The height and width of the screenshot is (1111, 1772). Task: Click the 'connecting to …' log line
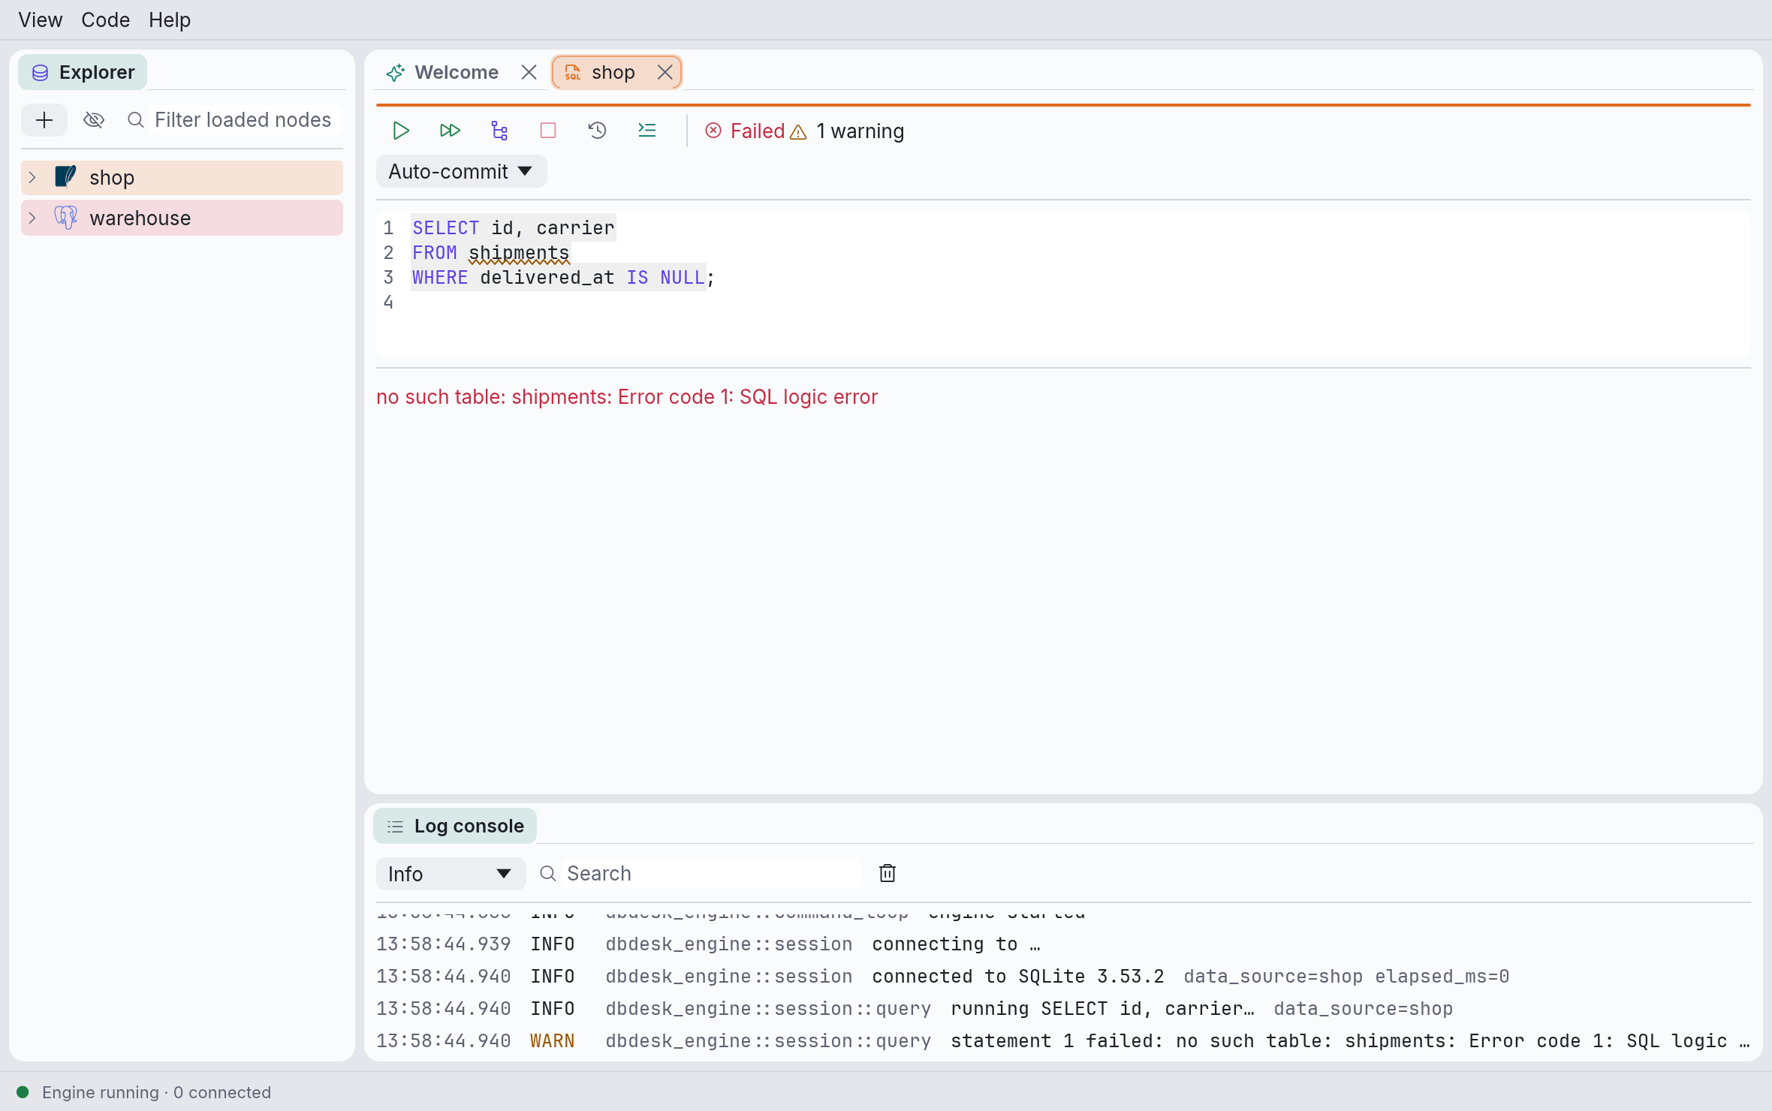[1063, 944]
